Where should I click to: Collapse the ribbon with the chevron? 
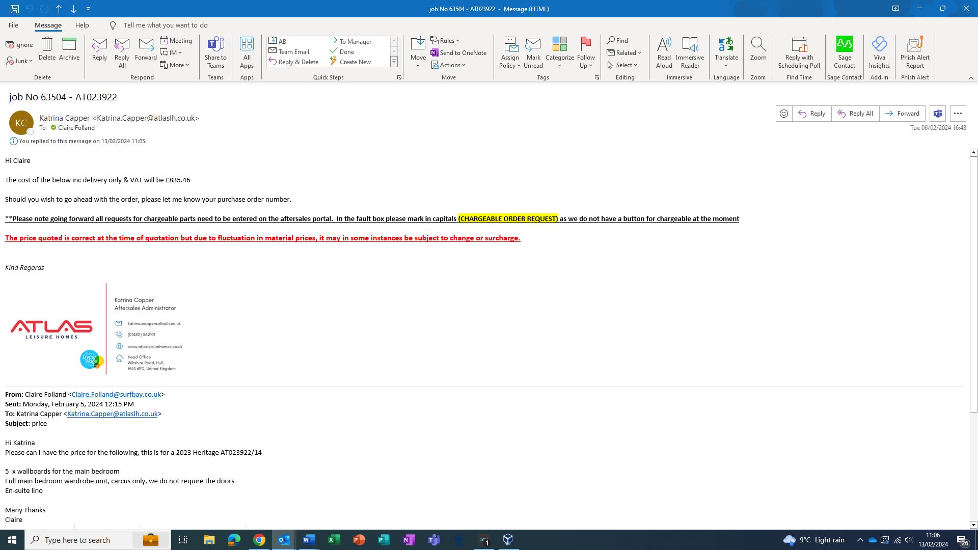[x=971, y=78]
